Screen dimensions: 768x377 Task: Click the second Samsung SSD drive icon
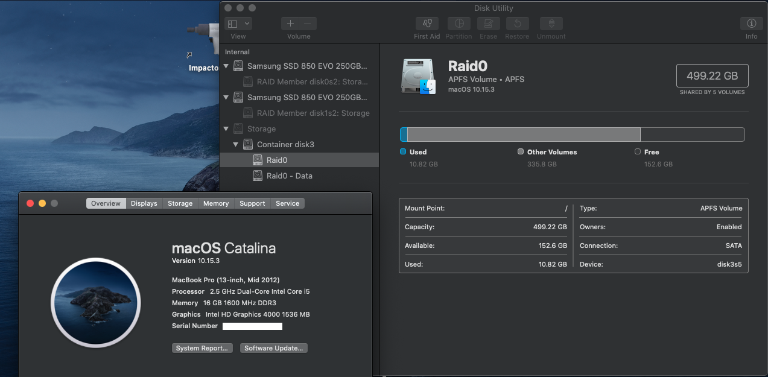238,98
